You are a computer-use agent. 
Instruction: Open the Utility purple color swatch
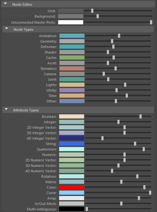click(x=72, y=90)
